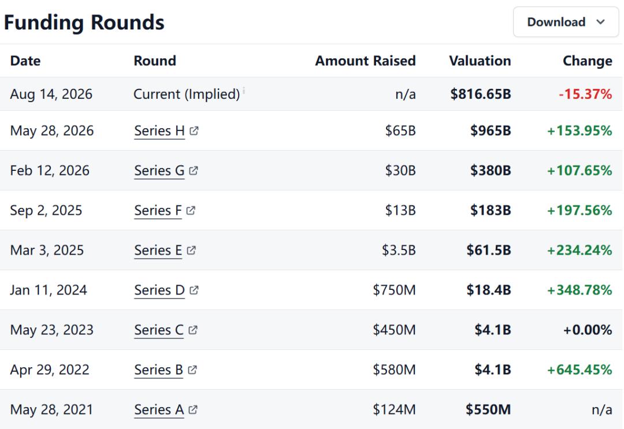The width and height of the screenshot is (624, 429).
Task: Click the Date column header
Action: [25, 61]
